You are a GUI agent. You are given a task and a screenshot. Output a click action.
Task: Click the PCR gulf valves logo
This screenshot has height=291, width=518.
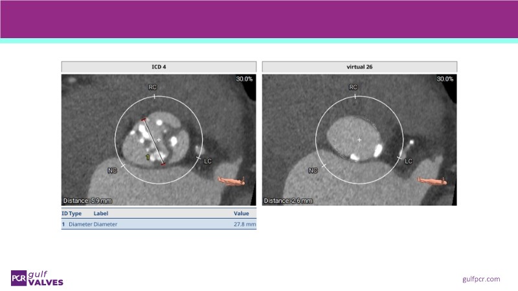pos(36,277)
